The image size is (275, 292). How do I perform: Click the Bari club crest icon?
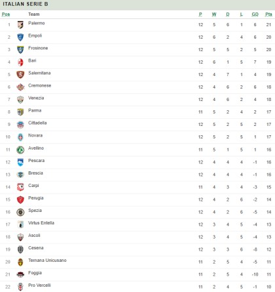20,62
